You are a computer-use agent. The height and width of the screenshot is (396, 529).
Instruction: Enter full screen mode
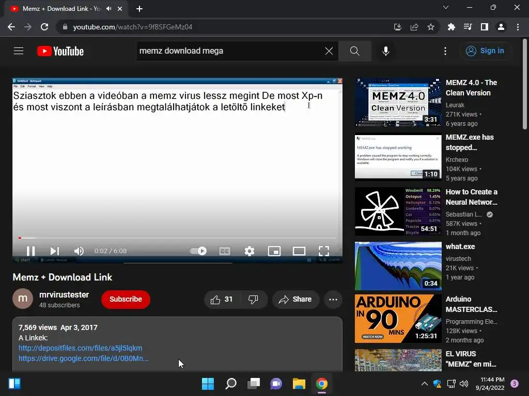coord(324,251)
